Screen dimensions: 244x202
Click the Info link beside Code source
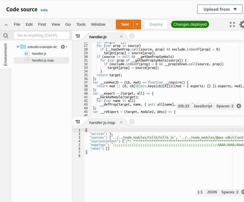(44, 10)
